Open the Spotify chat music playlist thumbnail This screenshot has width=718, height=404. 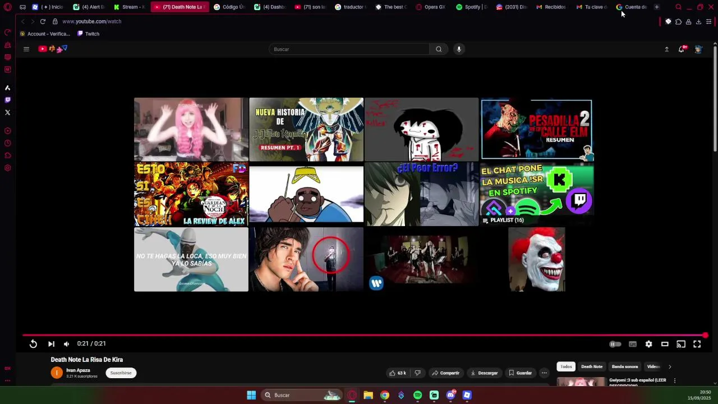click(x=536, y=194)
